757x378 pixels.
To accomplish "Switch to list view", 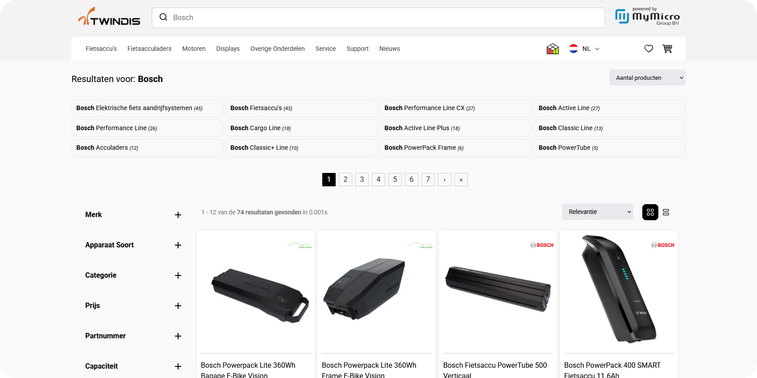I will coord(666,212).
